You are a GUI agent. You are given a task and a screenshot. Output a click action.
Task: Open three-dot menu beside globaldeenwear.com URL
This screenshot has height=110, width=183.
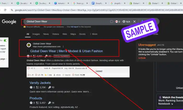point(63,47)
